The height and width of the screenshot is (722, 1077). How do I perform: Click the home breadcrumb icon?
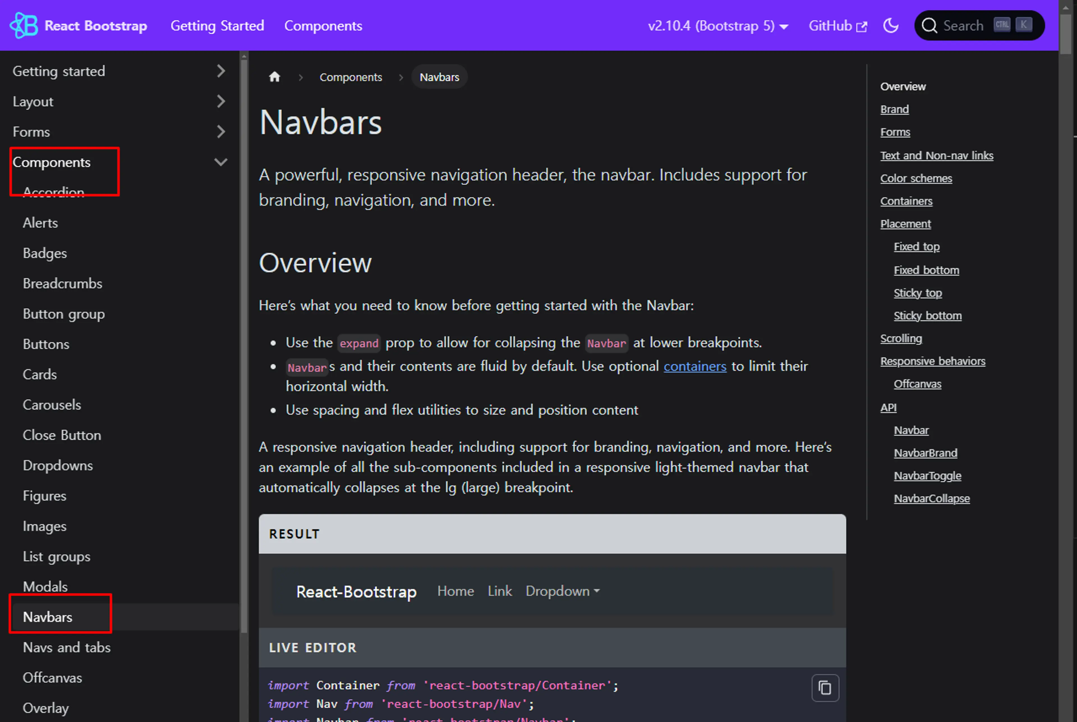click(x=274, y=77)
